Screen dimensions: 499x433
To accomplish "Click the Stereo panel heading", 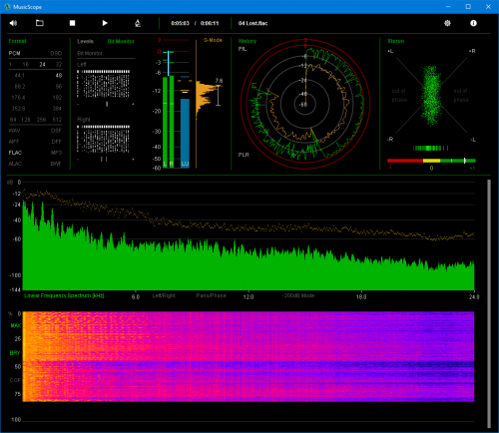I will tap(396, 41).
